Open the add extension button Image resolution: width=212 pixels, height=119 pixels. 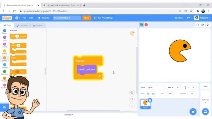pyautogui.click(x=4, y=107)
